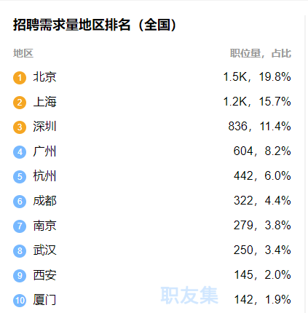Viewport: 308px width, 313px height.
Task: Click the blue rank 6 badge
Action: (x=20, y=202)
